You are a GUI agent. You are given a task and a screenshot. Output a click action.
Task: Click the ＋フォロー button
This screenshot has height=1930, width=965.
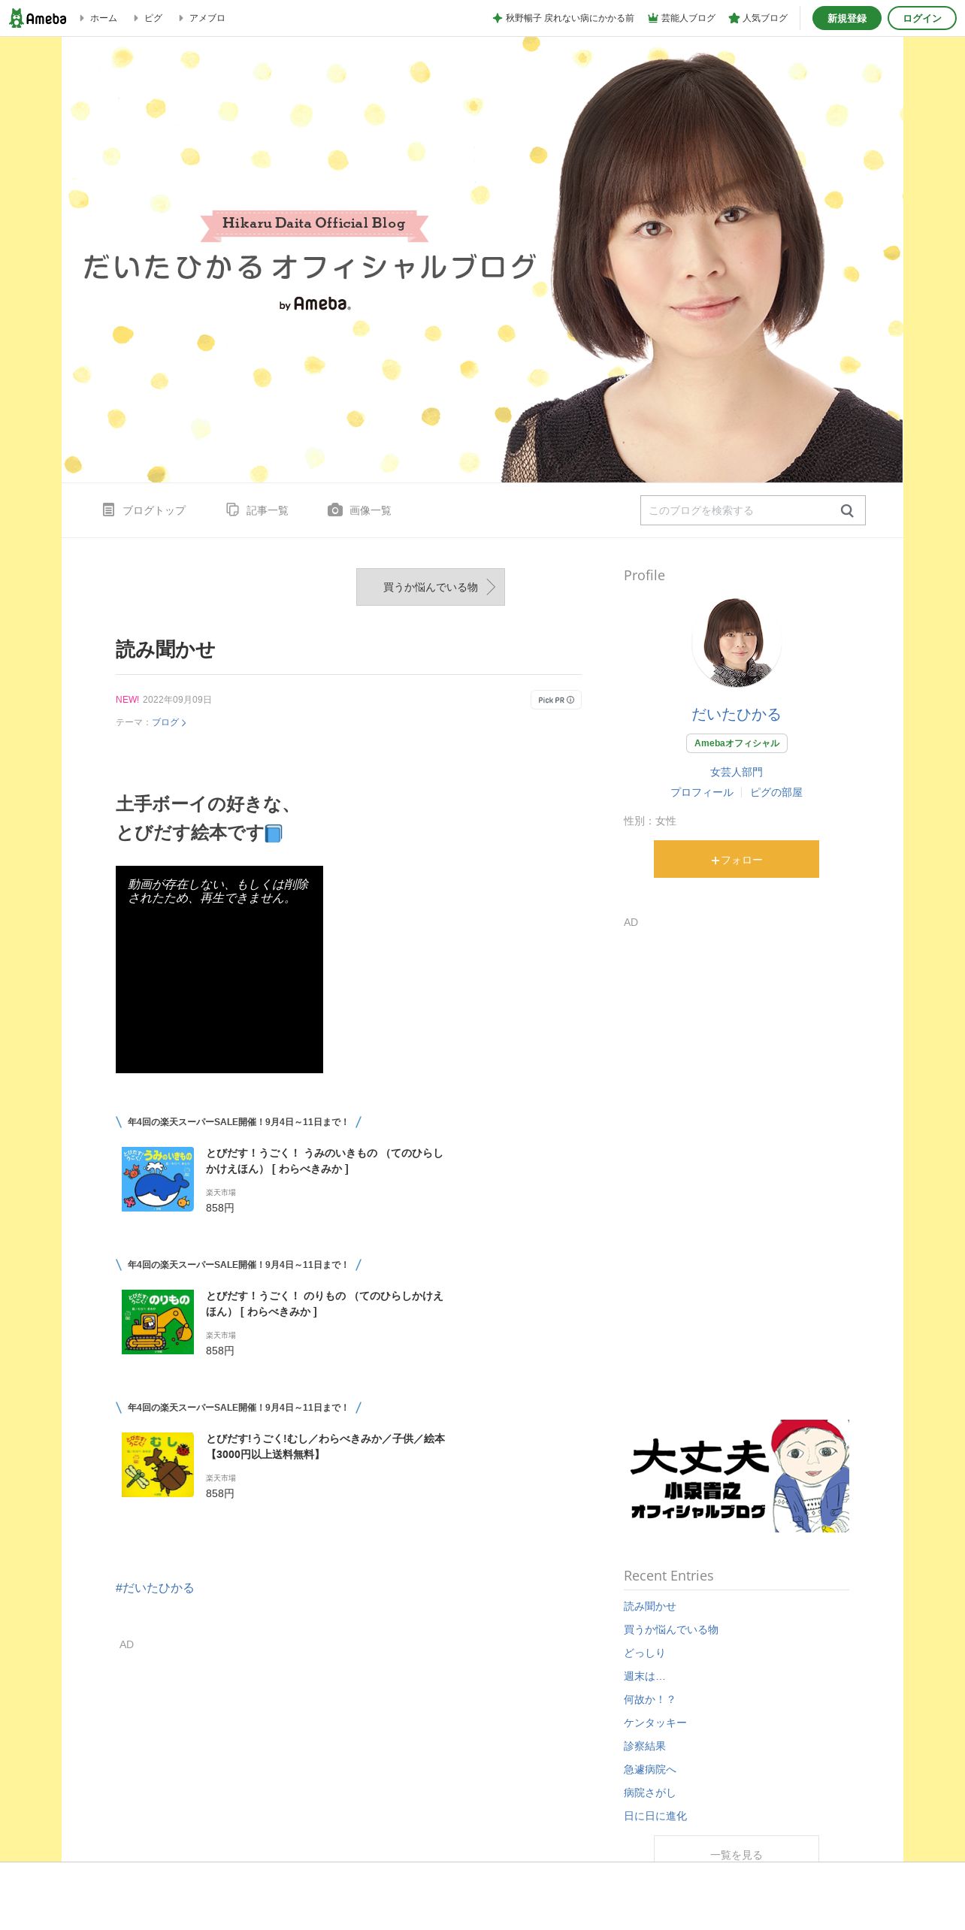(x=737, y=859)
